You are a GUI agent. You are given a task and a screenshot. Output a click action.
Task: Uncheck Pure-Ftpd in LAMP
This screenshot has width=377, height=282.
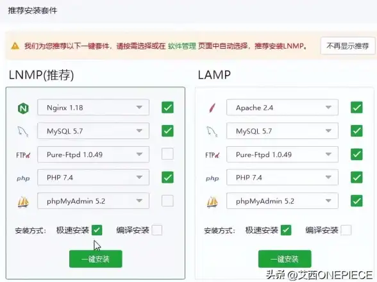(x=356, y=154)
